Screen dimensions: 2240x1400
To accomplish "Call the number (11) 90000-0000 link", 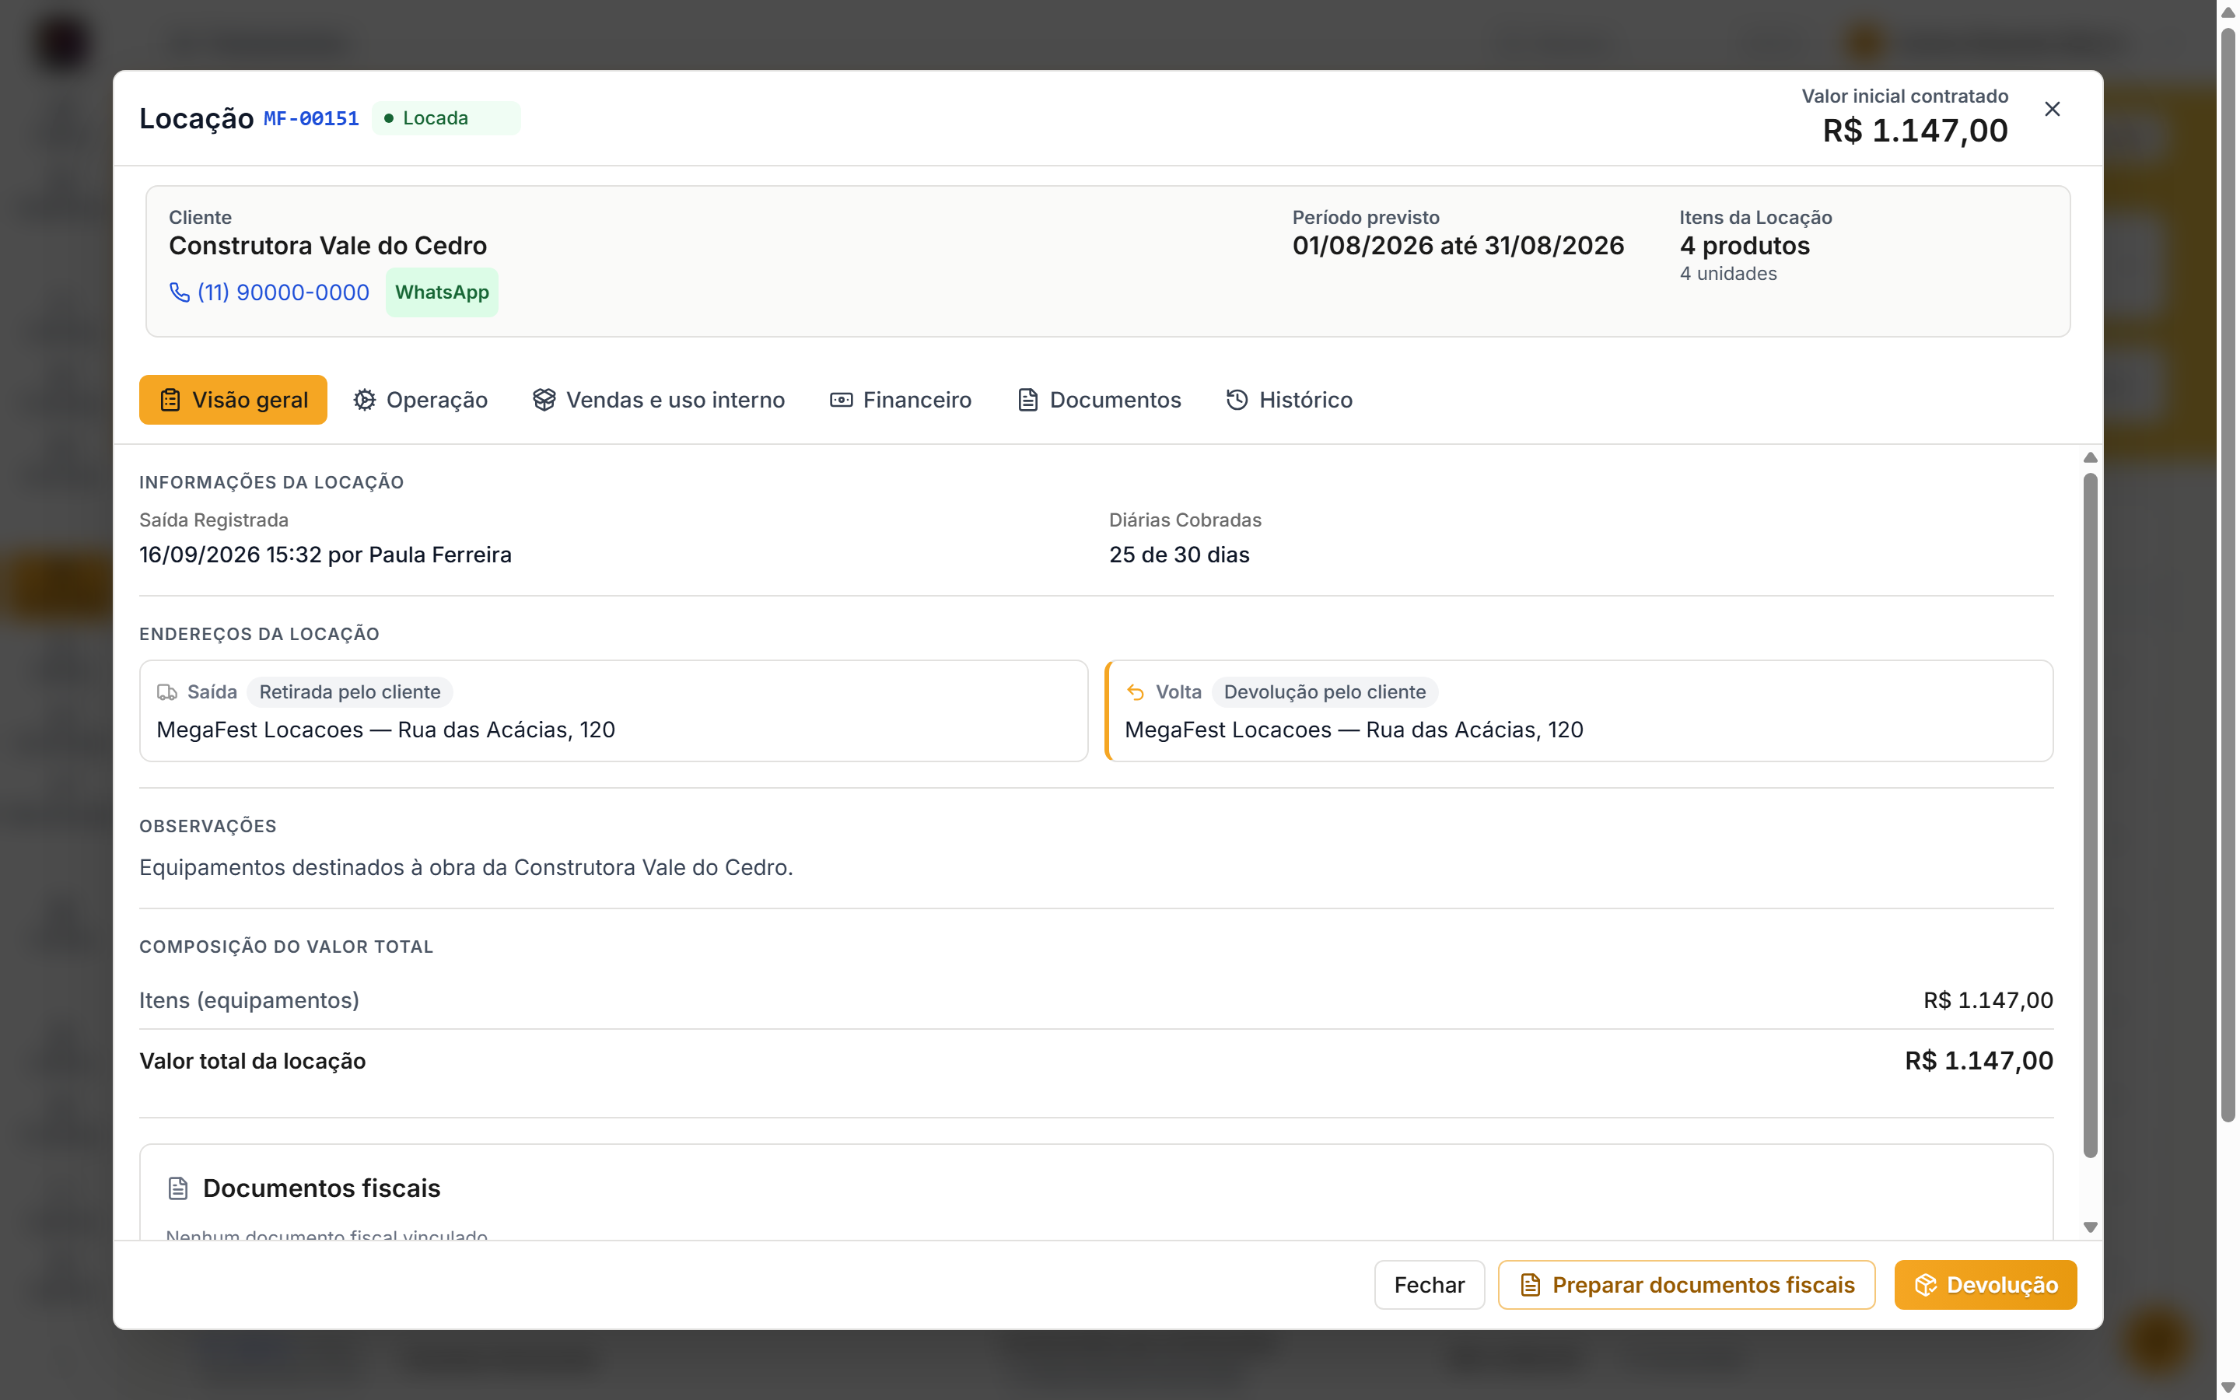I will [283, 292].
